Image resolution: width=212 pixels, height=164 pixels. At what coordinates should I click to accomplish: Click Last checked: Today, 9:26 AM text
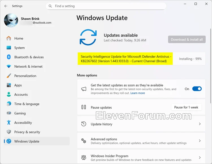point(125,40)
